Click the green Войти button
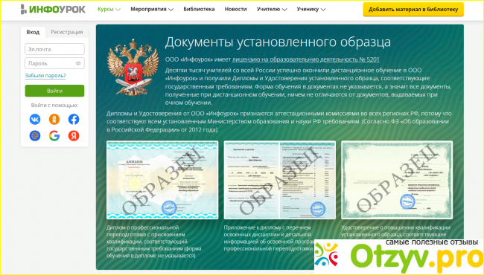This screenshot has height=275, width=484. [x=54, y=91]
